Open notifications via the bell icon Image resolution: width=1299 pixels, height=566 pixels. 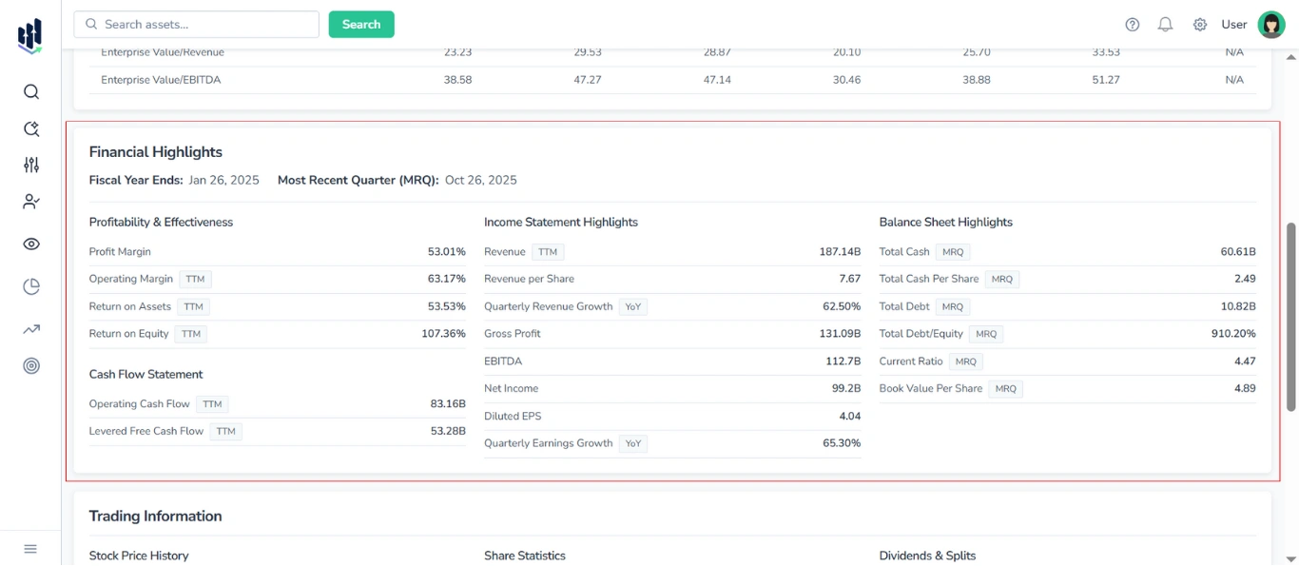click(1165, 24)
